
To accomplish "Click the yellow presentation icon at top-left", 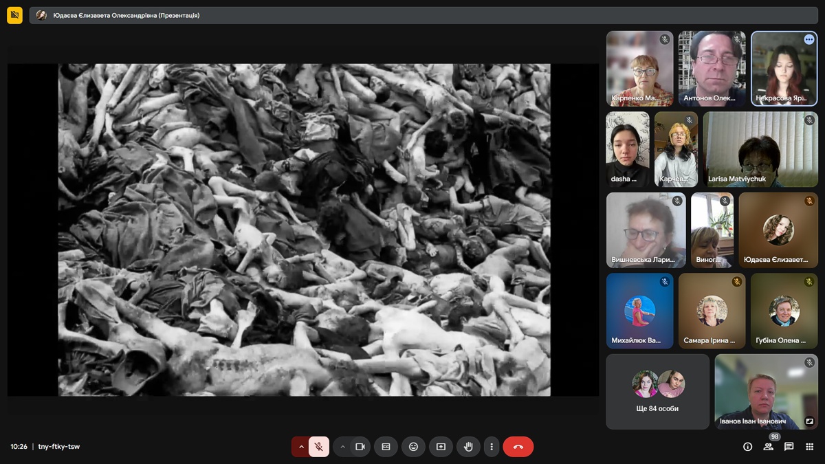I will coord(14,15).
